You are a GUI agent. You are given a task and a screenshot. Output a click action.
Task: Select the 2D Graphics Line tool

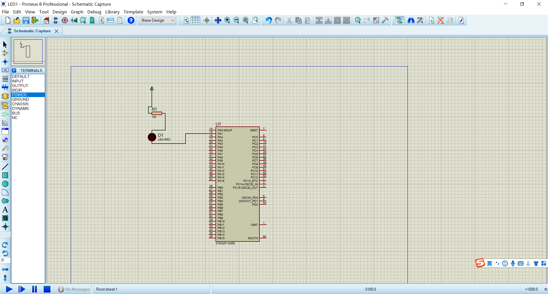point(5,167)
